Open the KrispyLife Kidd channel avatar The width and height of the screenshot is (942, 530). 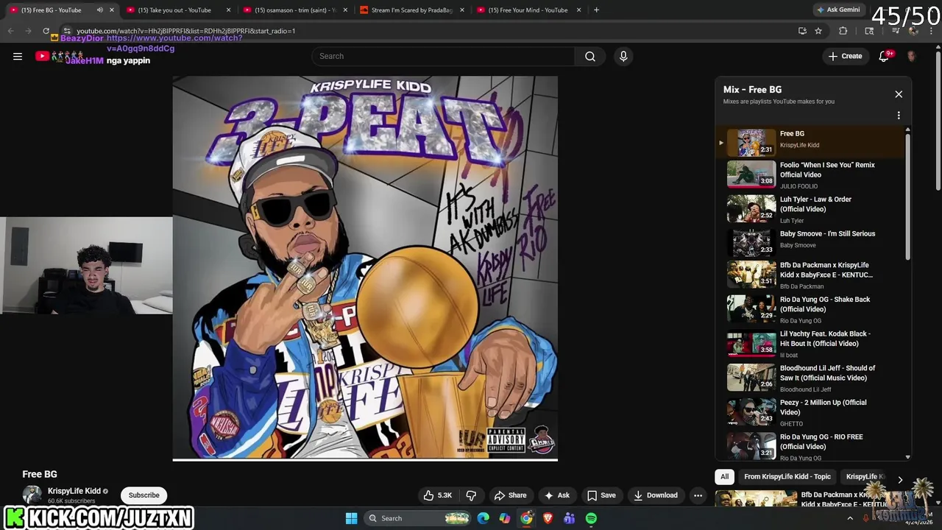(32, 495)
